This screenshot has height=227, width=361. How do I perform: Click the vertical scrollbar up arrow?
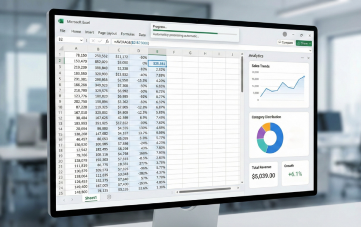click(242, 54)
